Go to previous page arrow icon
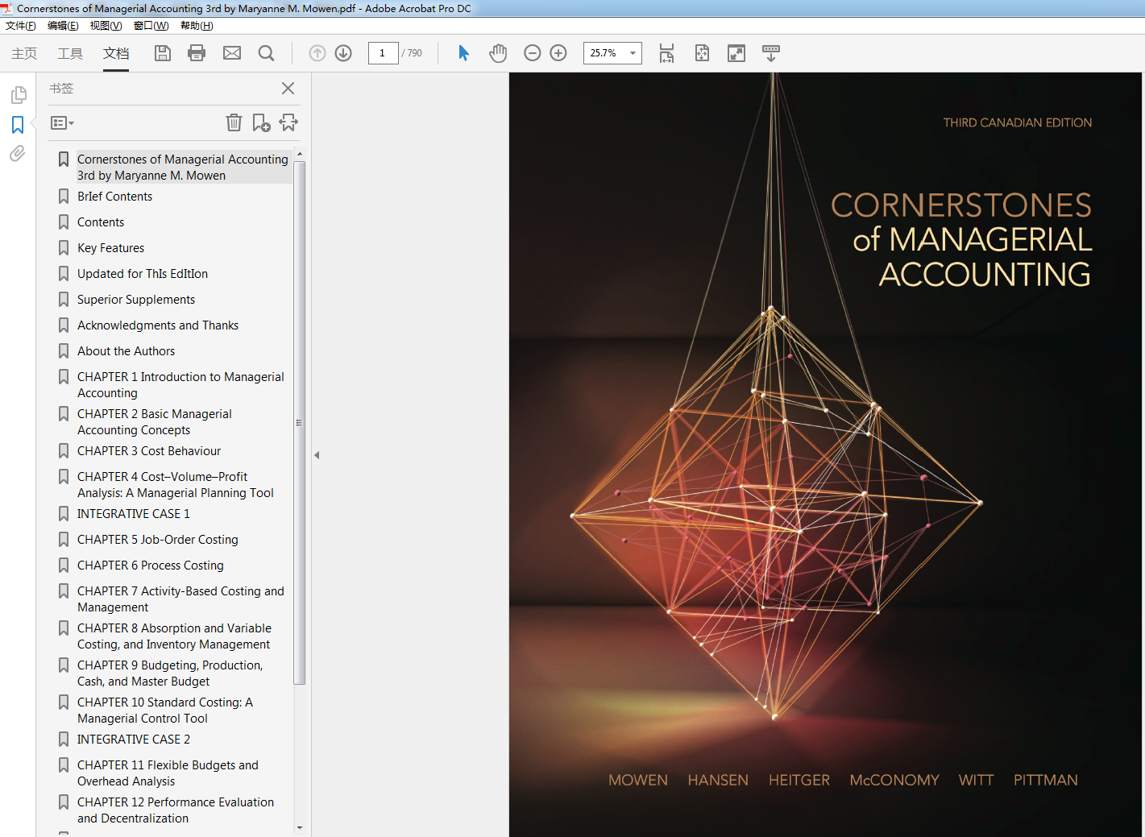The image size is (1145, 837). pos(317,53)
